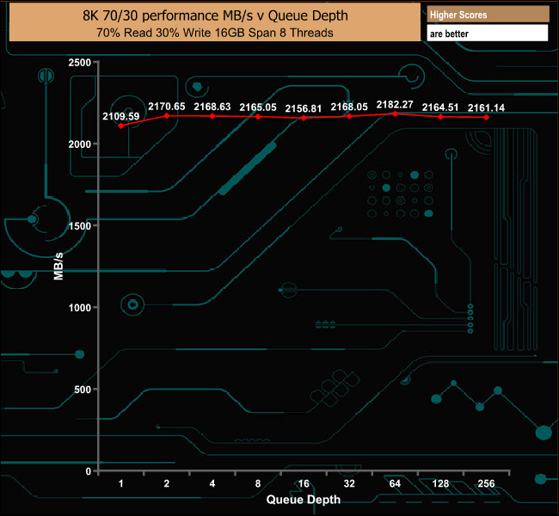The image size is (559, 516).
Task: Click the 128 tick on x-axis
Action: (x=440, y=483)
